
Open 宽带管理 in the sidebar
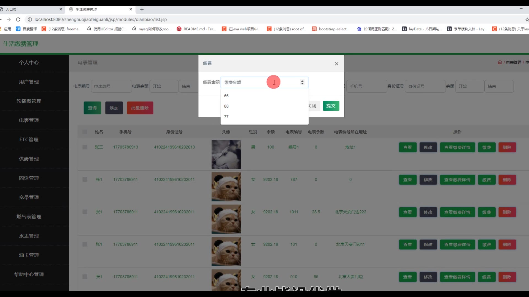click(29, 197)
